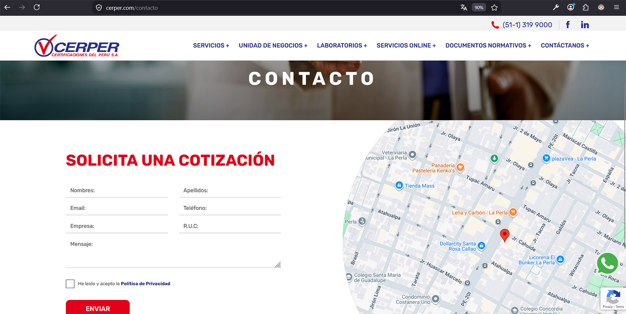Screen dimensions: 626x314
Task: Visit the Cerper LinkedIn page
Action: (585, 25)
